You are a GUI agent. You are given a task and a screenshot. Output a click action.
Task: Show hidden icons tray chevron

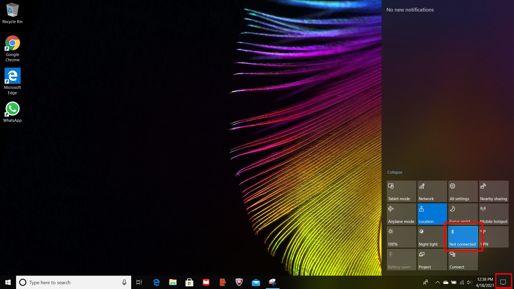(437, 282)
